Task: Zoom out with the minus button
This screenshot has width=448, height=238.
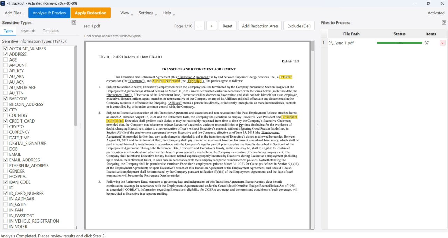Action: pos(199,26)
